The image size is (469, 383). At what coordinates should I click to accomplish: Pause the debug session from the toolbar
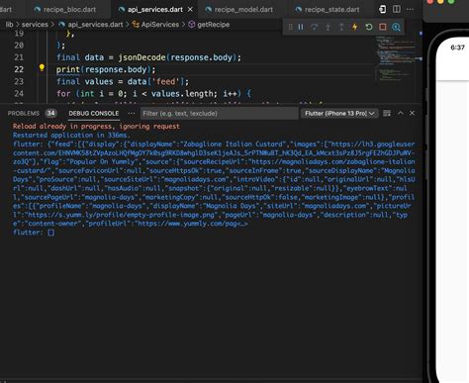[301, 27]
